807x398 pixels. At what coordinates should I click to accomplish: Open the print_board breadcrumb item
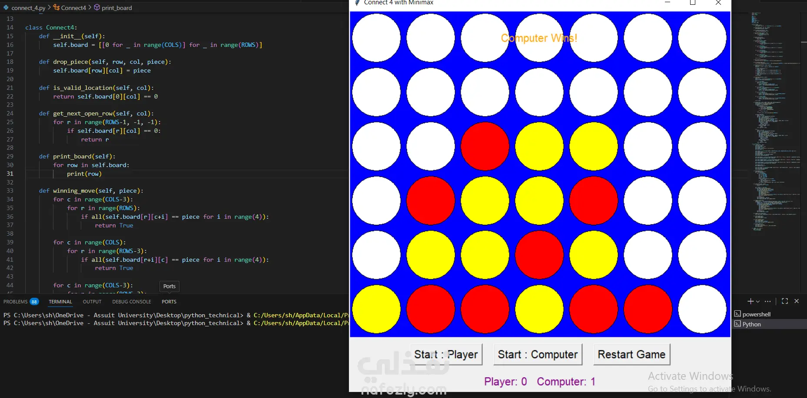[117, 8]
